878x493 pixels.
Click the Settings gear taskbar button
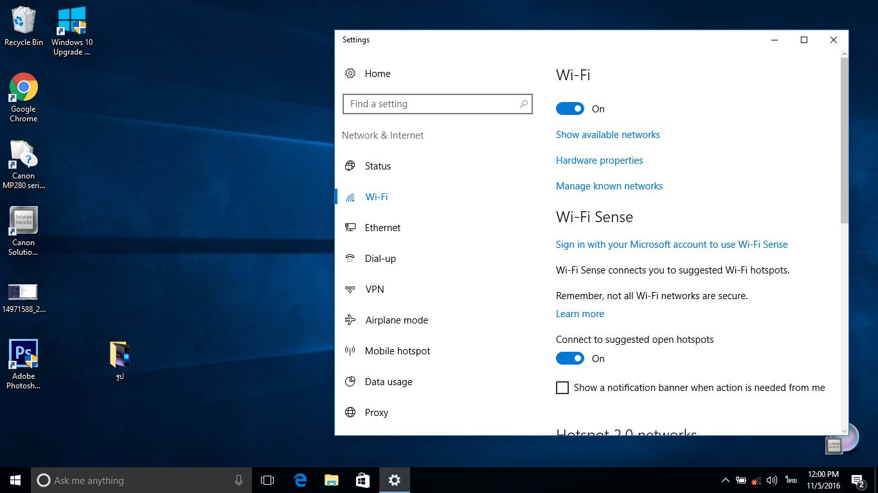(395, 480)
